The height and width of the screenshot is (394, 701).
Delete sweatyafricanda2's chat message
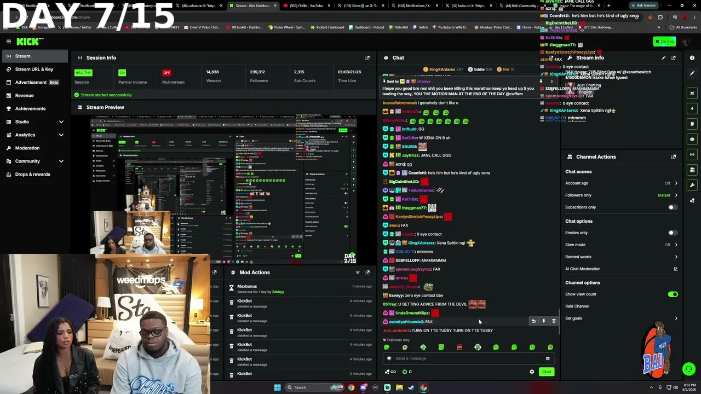[554, 321]
